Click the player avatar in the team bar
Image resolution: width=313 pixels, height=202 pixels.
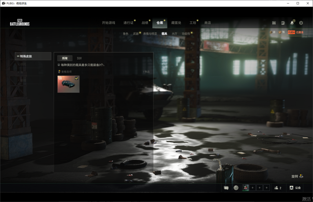[x=245, y=188]
